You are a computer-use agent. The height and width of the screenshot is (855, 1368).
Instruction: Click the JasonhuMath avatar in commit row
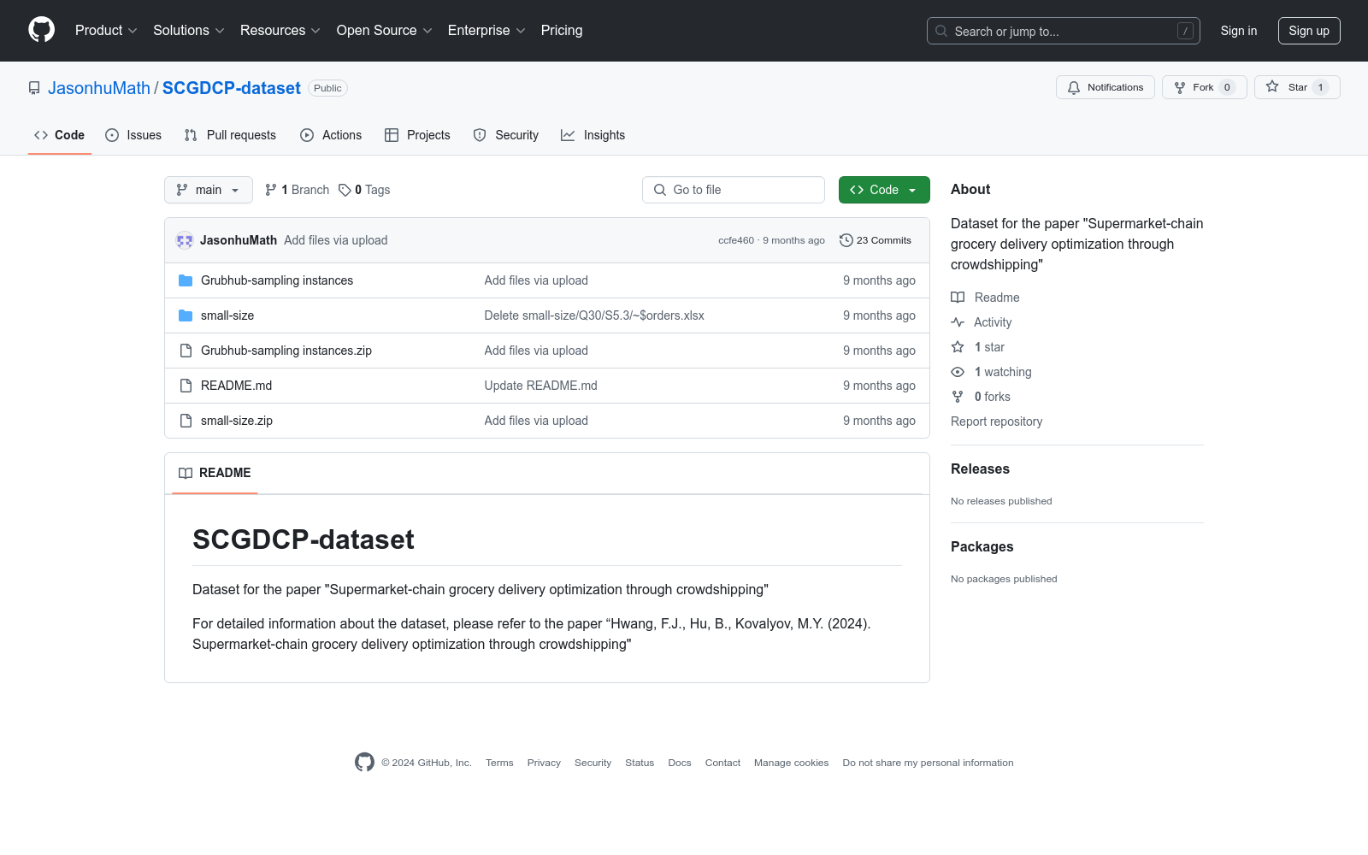[185, 240]
